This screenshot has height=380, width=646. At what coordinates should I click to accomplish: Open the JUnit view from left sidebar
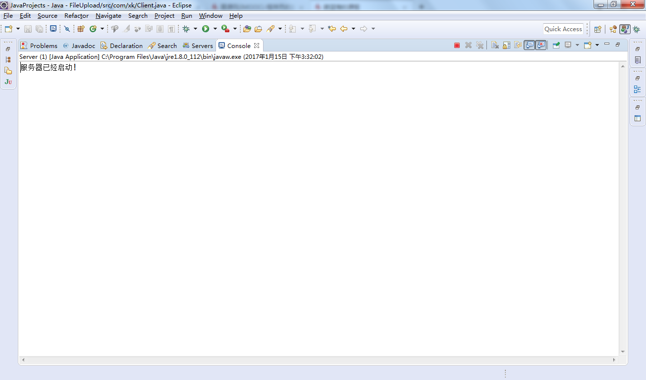coord(8,82)
